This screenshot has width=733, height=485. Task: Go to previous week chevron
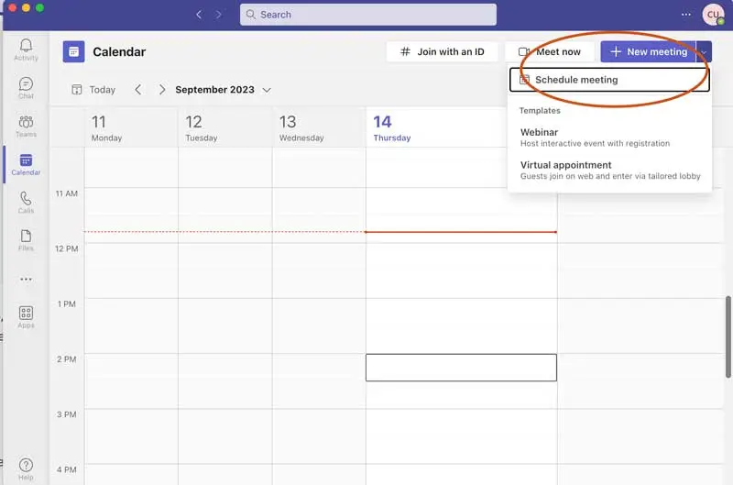pos(138,89)
